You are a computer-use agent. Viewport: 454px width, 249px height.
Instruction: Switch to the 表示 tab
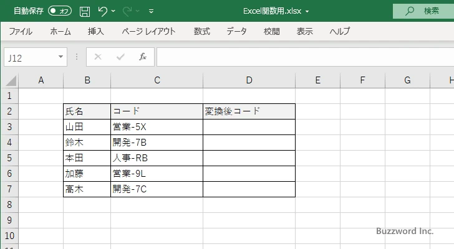[304, 31]
